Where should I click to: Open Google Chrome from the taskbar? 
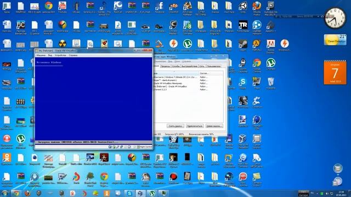[x=16, y=193]
